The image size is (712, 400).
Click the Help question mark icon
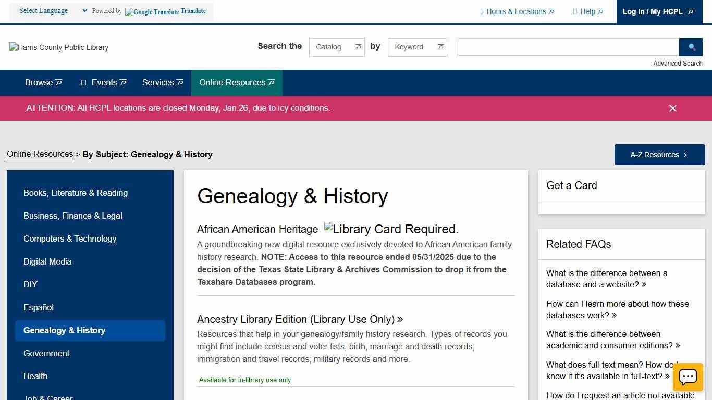click(x=576, y=11)
